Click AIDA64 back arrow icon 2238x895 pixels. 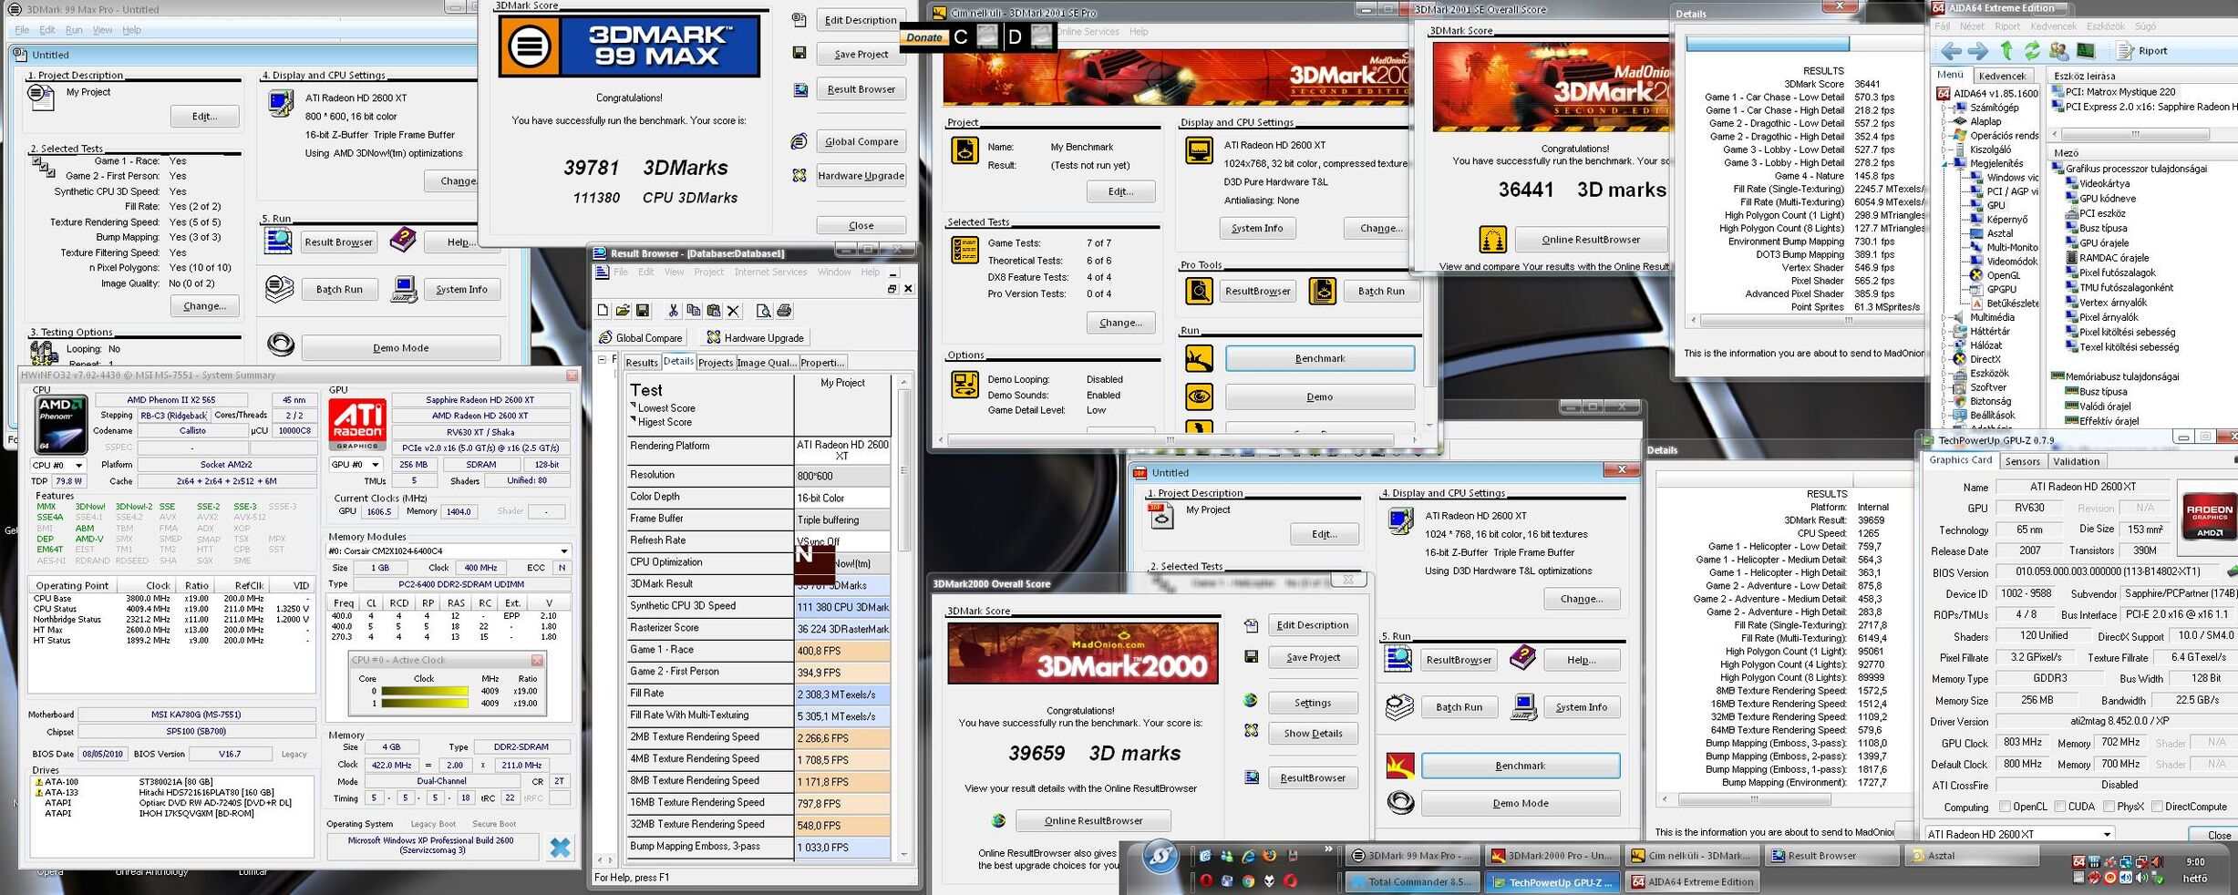pos(1951,51)
